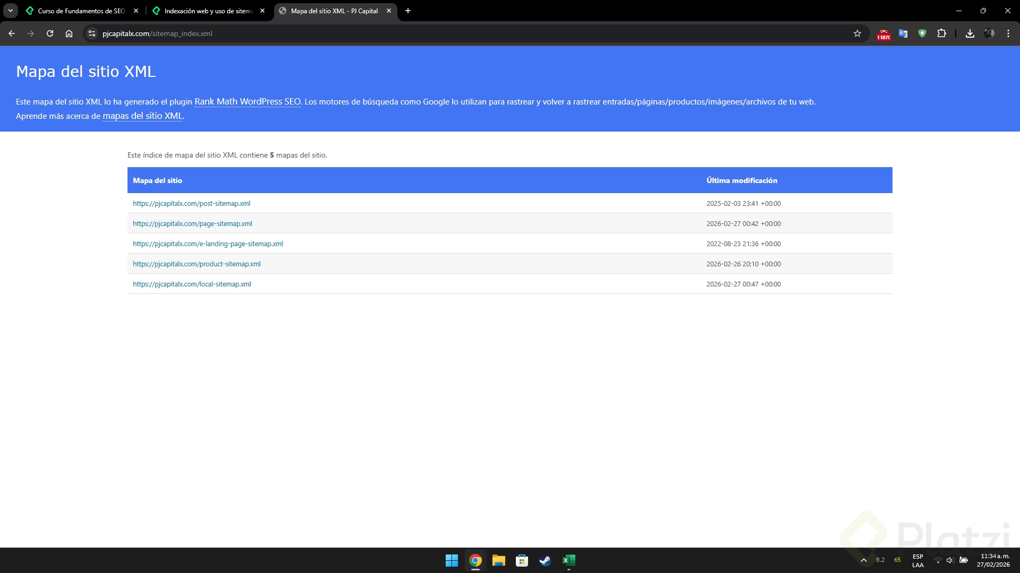Switch to Indexación web y uso tab

[207, 11]
